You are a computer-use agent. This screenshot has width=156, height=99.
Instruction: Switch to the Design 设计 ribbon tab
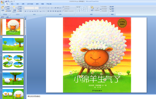click(x=18, y=4)
